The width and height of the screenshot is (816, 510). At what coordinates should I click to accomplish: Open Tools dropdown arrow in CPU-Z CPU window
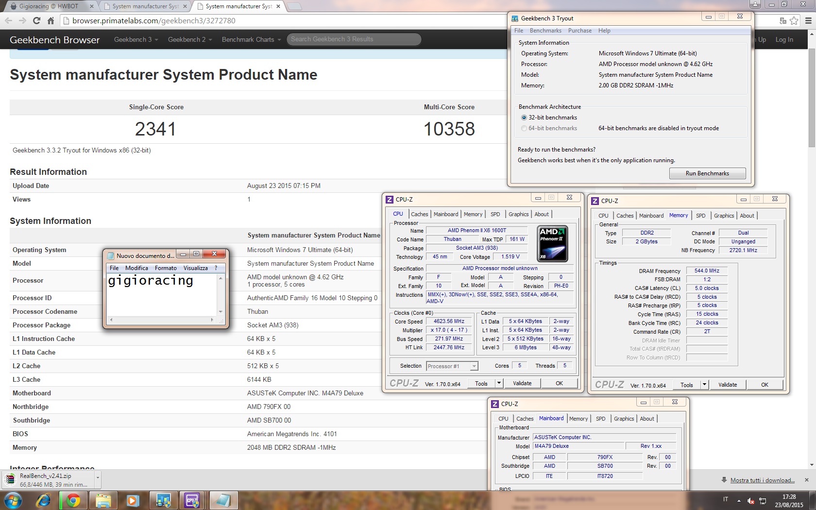point(499,383)
